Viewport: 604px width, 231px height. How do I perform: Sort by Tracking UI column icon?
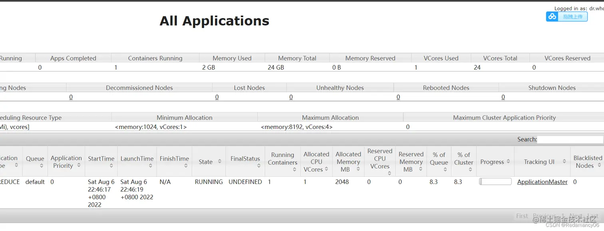[564, 162]
